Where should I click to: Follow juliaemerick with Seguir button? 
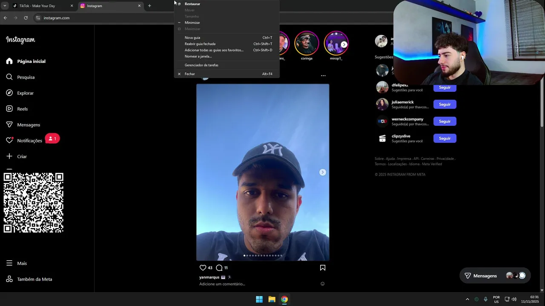coord(445,104)
